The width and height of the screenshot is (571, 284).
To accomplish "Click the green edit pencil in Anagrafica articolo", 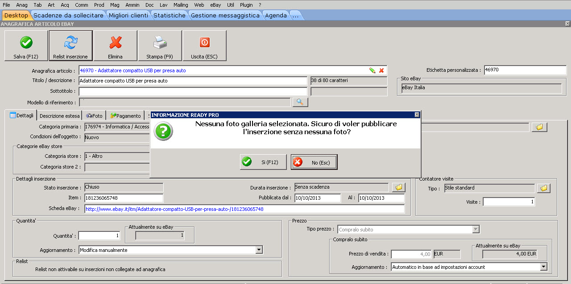I will tap(372, 70).
